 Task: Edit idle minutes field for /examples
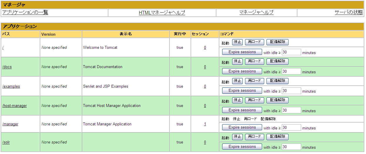point(291,91)
